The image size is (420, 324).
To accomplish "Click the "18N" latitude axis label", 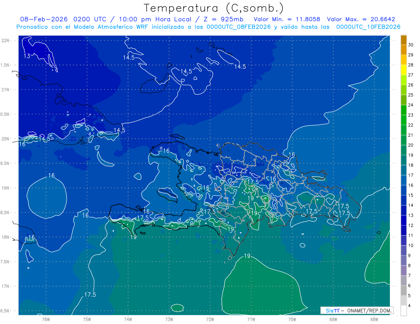I will coord(6,237).
